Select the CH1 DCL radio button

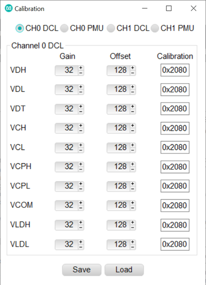point(111,28)
